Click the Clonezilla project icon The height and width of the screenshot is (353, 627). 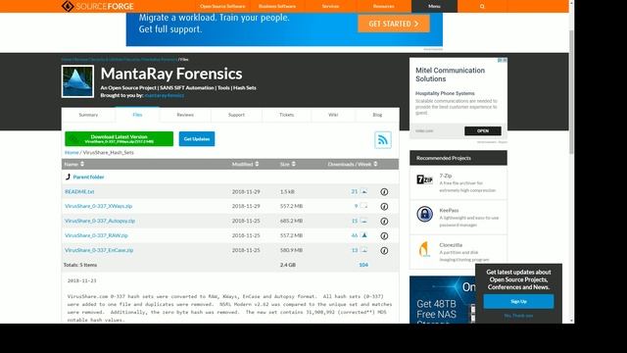[424, 249]
